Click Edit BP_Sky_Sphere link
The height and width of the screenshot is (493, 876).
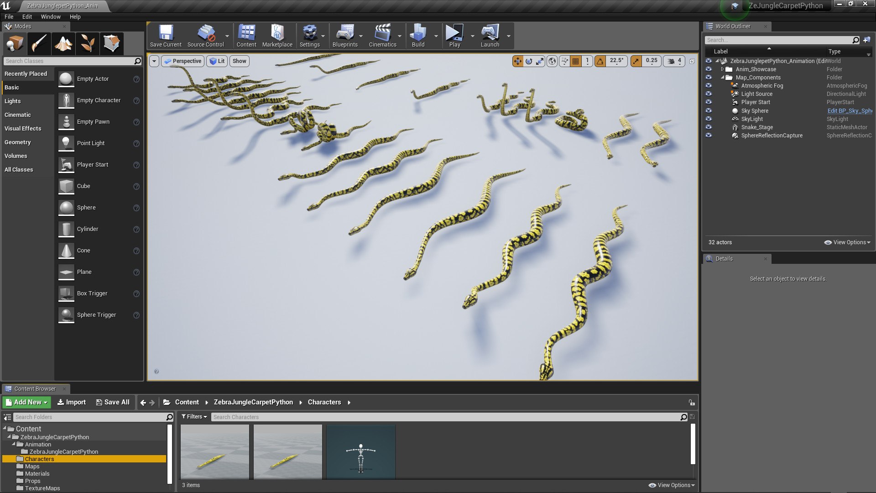click(x=850, y=111)
